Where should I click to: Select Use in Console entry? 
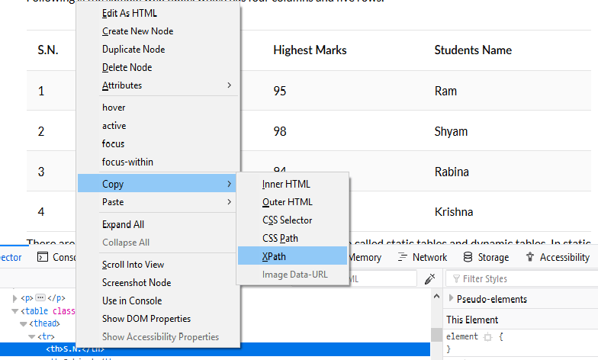tap(131, 301)
